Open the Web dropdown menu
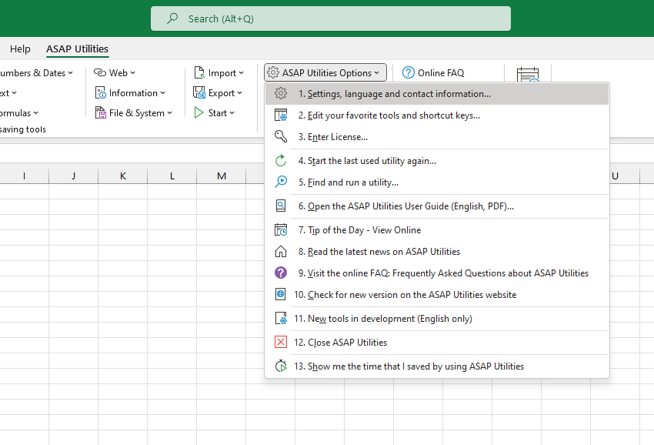Viewport: 654px width, 445px height. coord(132,73)
